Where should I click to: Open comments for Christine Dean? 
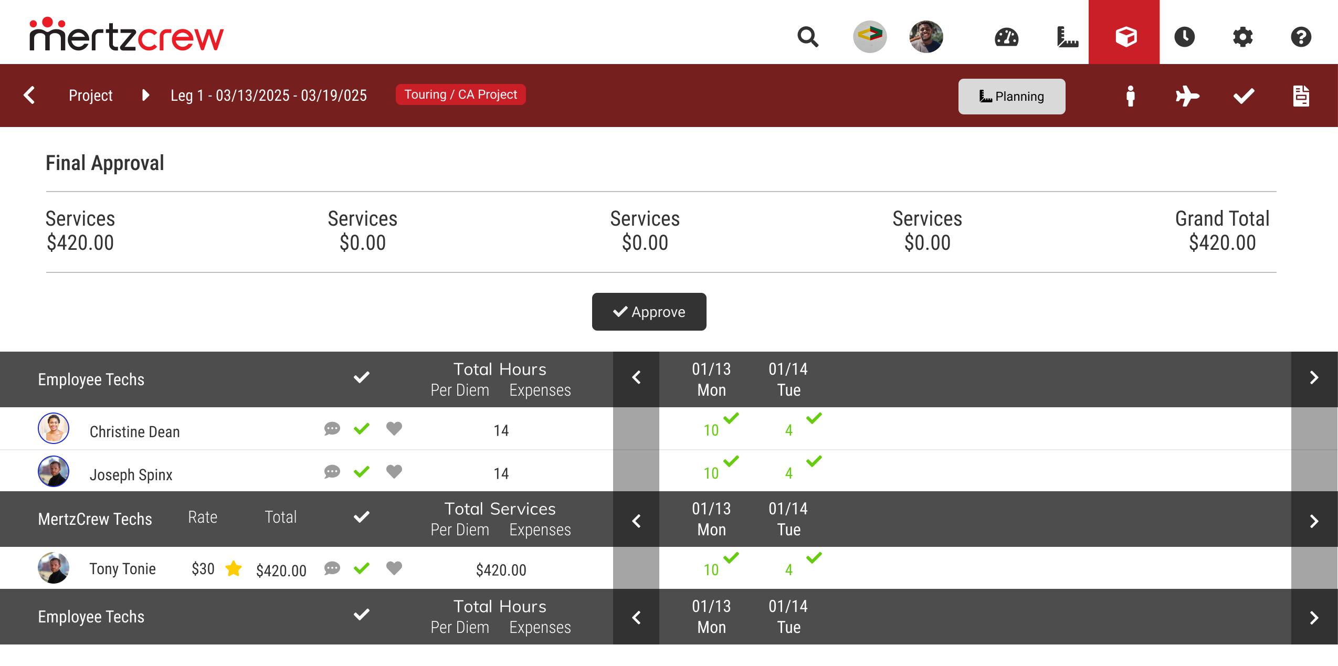coord(332,429)
